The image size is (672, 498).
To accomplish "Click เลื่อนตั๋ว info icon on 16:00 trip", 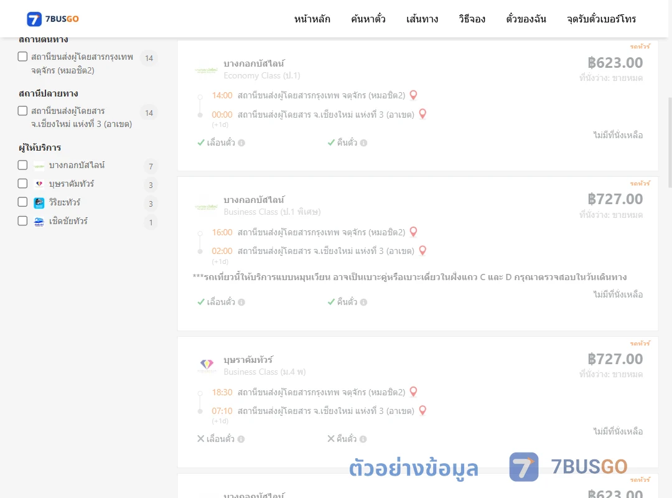I will (x=241, y=303).
